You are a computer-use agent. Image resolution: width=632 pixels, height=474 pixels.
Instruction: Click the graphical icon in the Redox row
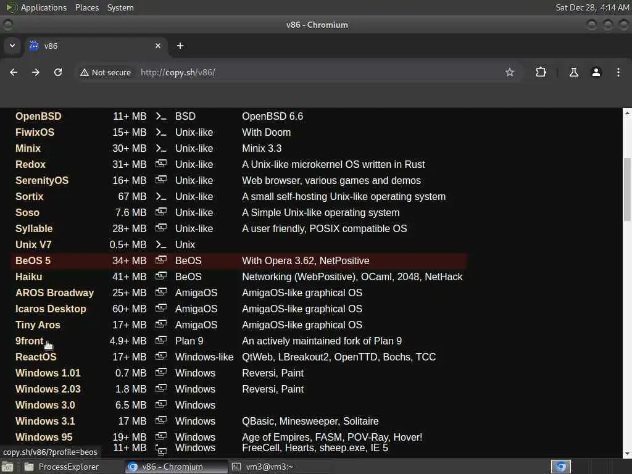[x=161, y=164]
